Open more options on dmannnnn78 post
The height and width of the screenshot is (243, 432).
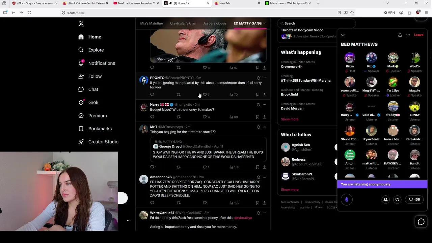[x=264, y=177]
